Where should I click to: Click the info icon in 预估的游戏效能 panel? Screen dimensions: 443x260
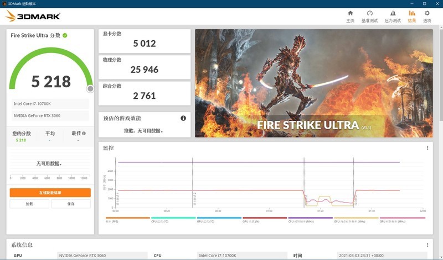pos(183,118)
